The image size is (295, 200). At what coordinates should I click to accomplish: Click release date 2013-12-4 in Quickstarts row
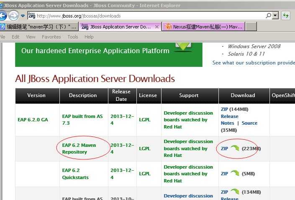pos(122,174)
